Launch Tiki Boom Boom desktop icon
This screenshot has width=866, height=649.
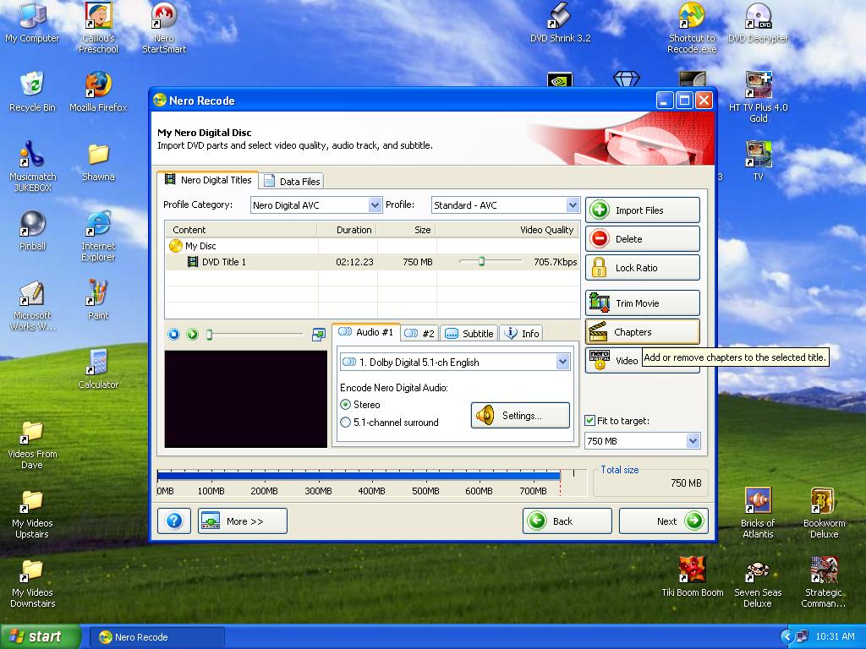coord(692,576)
